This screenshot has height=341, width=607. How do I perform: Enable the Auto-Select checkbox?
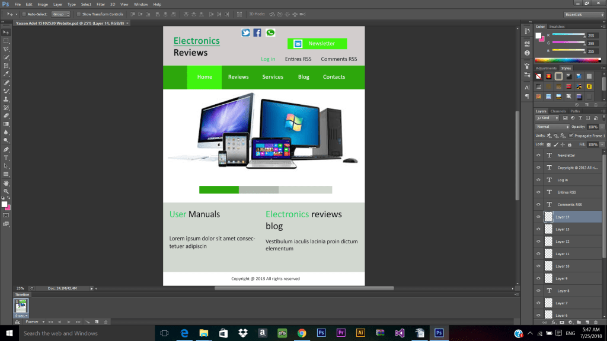24,14
